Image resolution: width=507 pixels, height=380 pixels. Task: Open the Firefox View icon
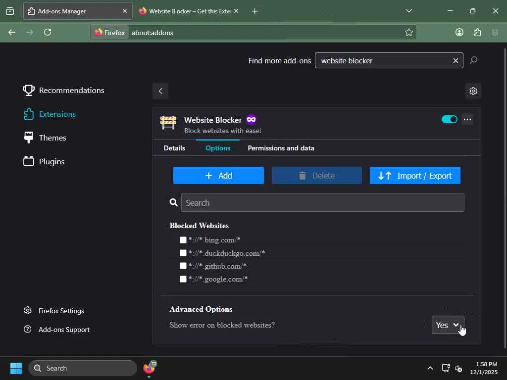point(10,11)
